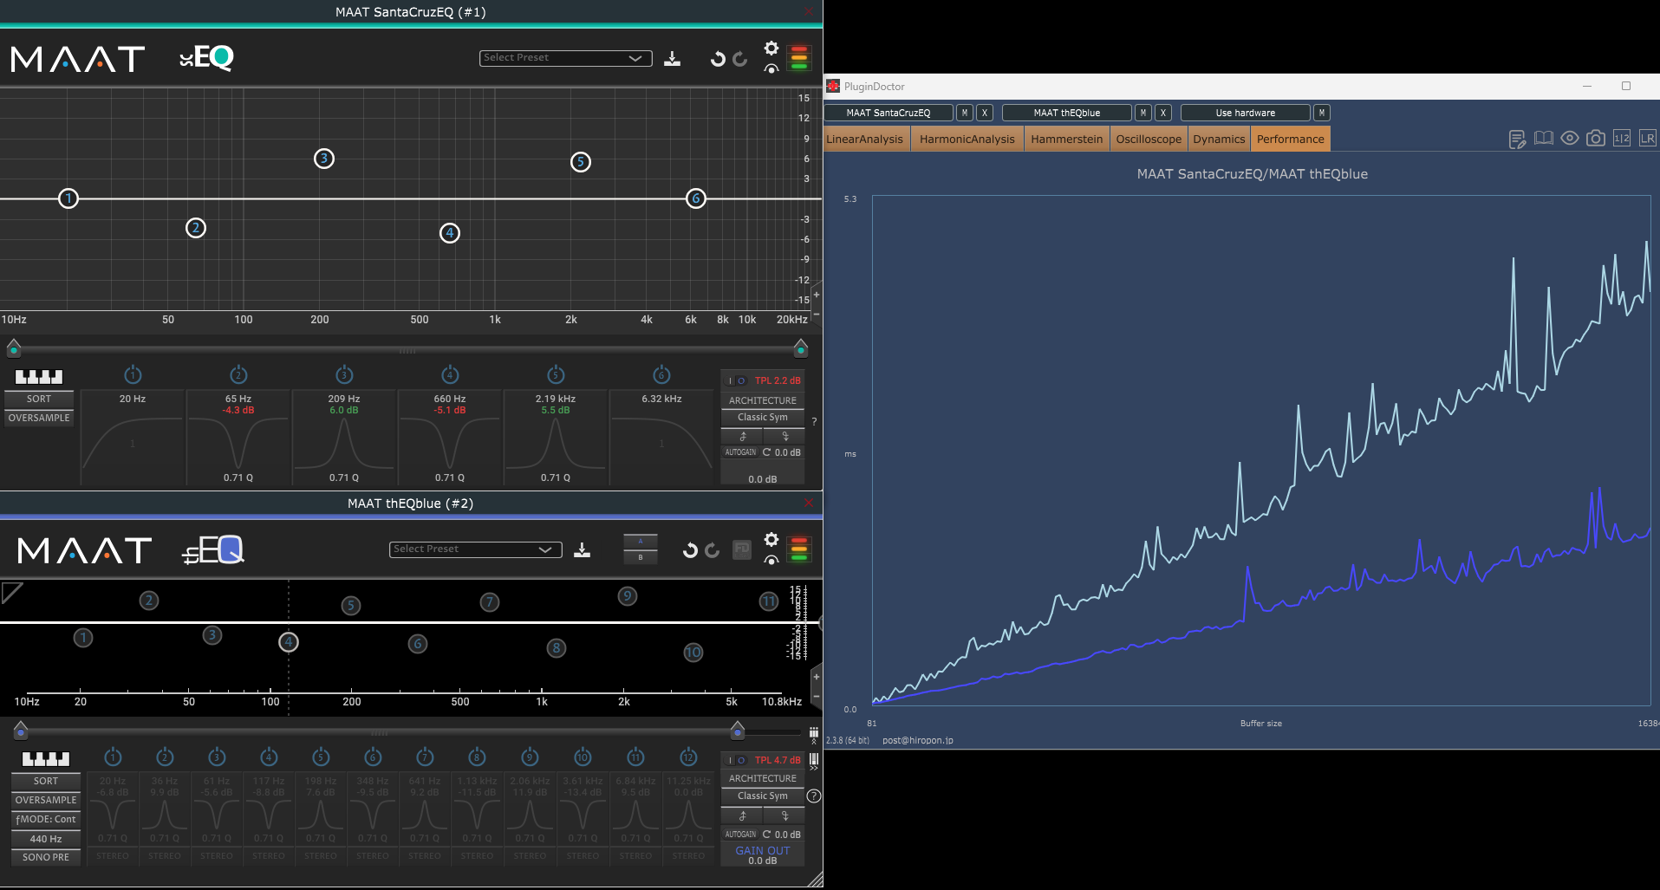
Task: Click the SantaCruzEQ traffic-light meter icon
Action: click(x=799, y=58)
